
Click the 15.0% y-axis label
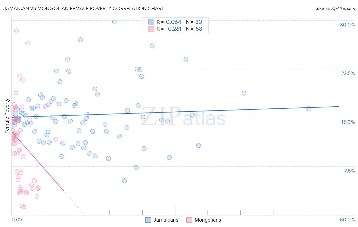click(348, 122)
